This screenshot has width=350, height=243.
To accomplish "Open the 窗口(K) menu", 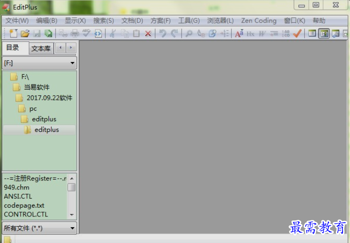I will (294, 21).
